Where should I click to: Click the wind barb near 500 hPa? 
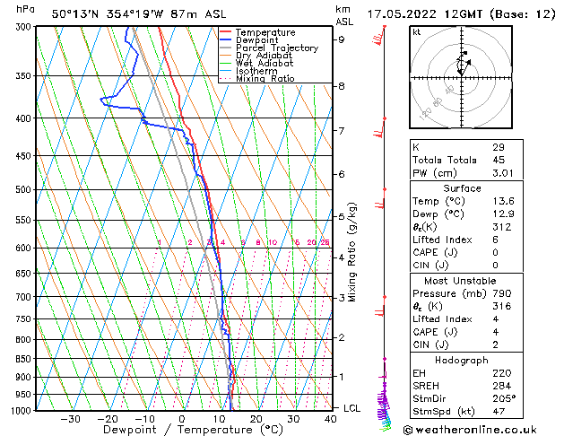click(380, 198)
